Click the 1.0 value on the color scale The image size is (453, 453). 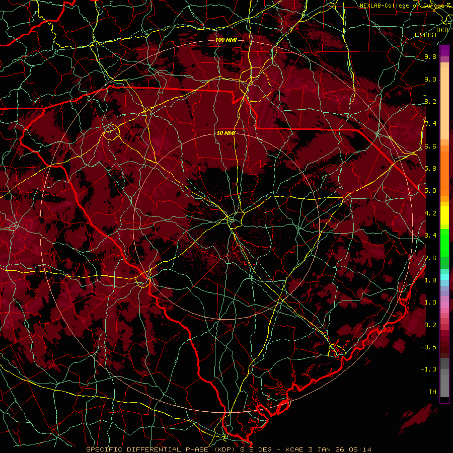[x=430, y=303]
